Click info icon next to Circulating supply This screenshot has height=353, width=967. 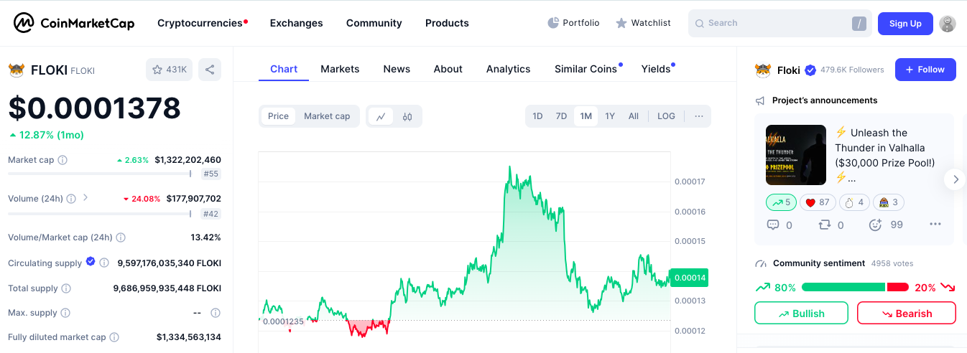[x=104, y=263]
